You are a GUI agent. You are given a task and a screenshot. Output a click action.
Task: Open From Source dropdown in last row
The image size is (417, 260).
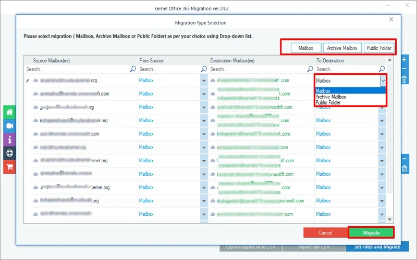(x=204, y=214)
